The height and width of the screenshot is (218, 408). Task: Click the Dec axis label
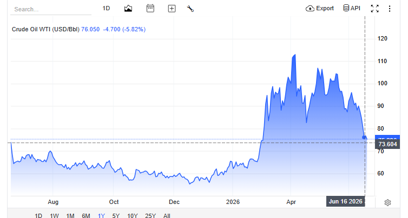(x=174, y=202)
